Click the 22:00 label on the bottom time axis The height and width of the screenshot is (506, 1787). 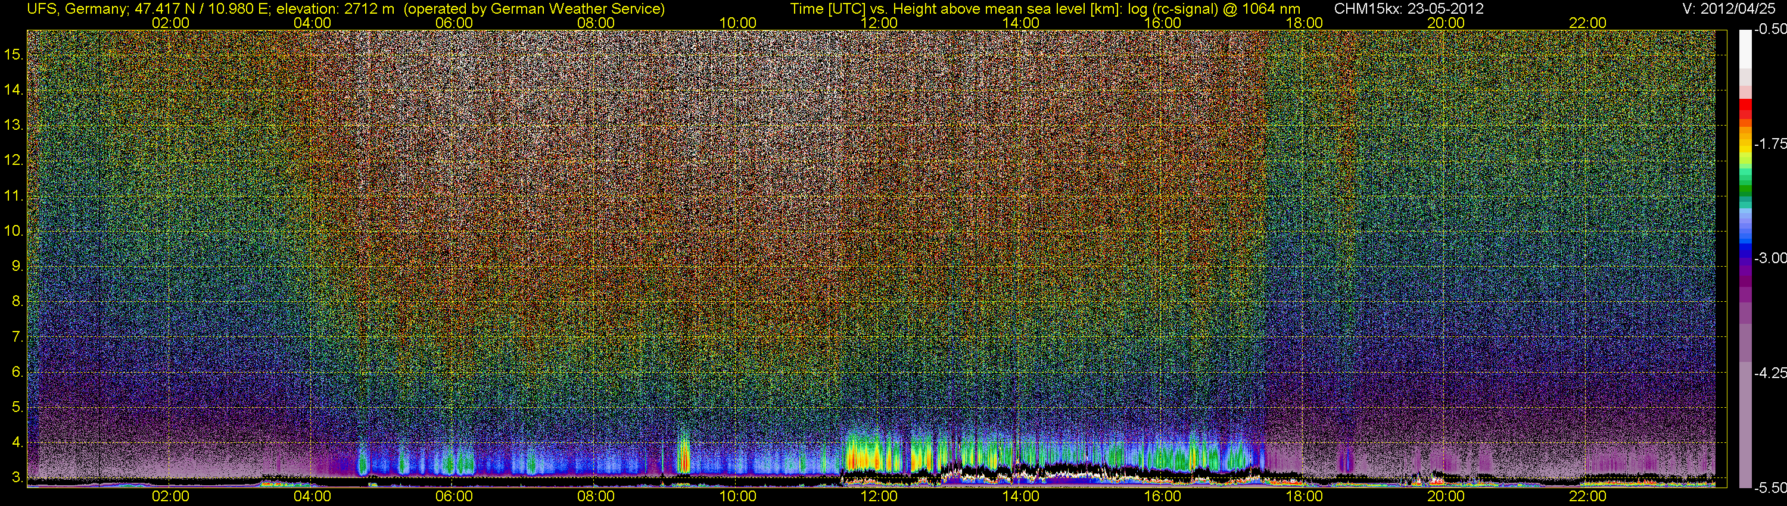click(x=1588, y=496)
